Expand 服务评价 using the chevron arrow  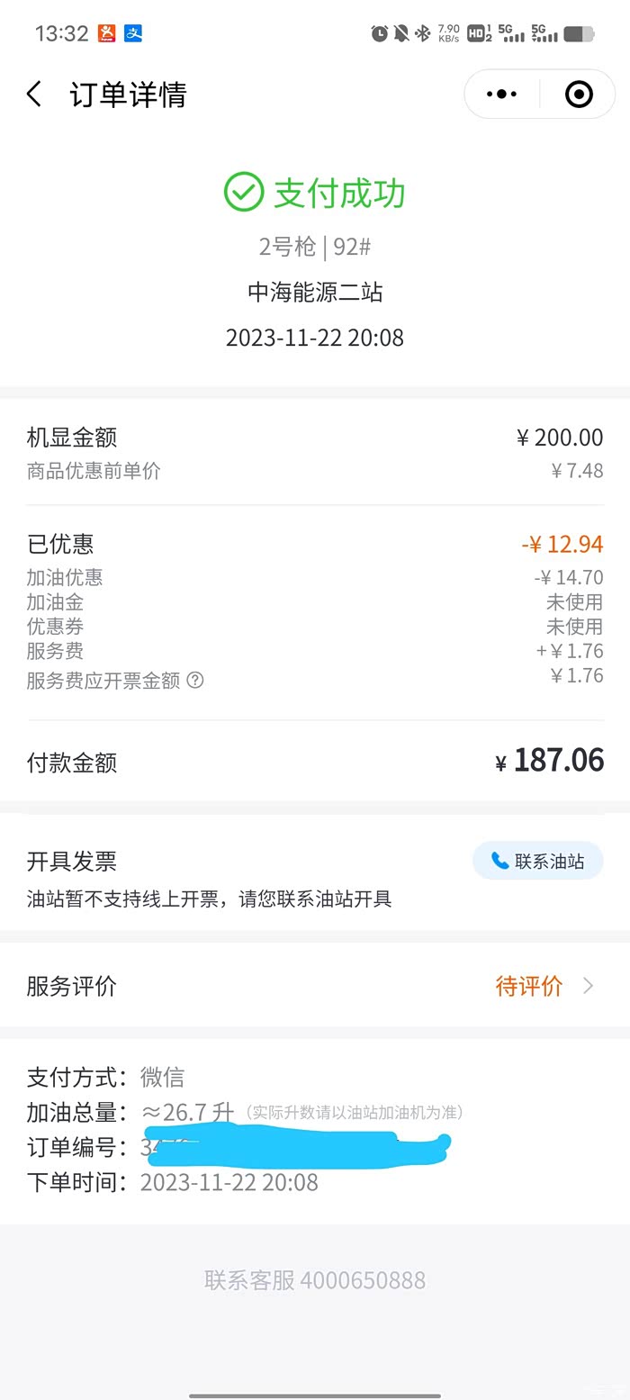click(x=589, y=986)
